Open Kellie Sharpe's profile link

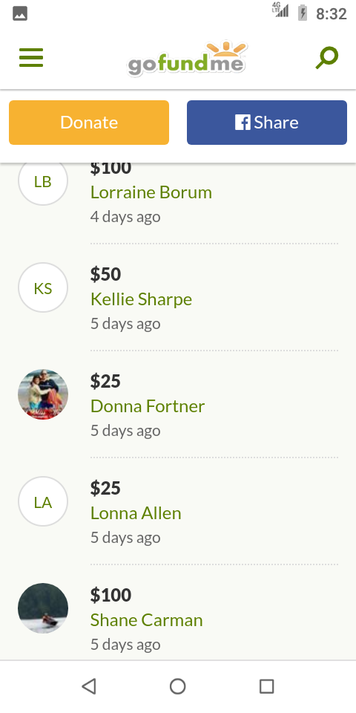tap(141, 299)
